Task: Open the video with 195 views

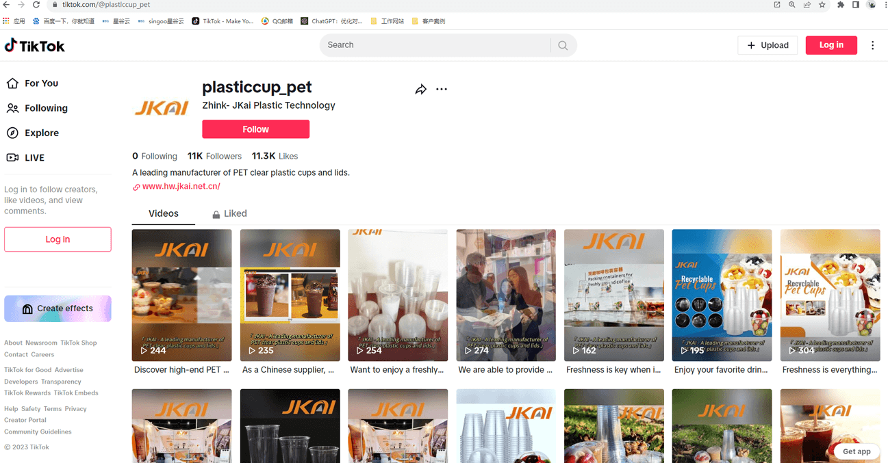Action: (x=722, y=295)
